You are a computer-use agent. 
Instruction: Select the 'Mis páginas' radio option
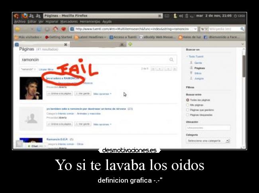(x=188, y=105)
